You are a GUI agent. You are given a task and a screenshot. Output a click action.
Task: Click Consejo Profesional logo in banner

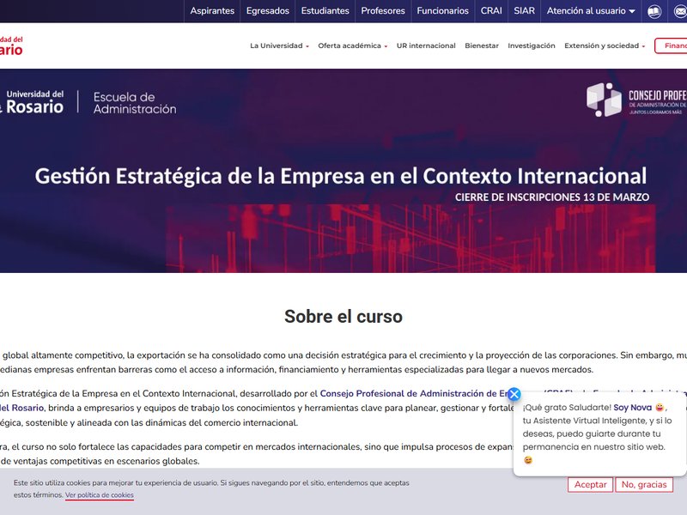(636, 100)
